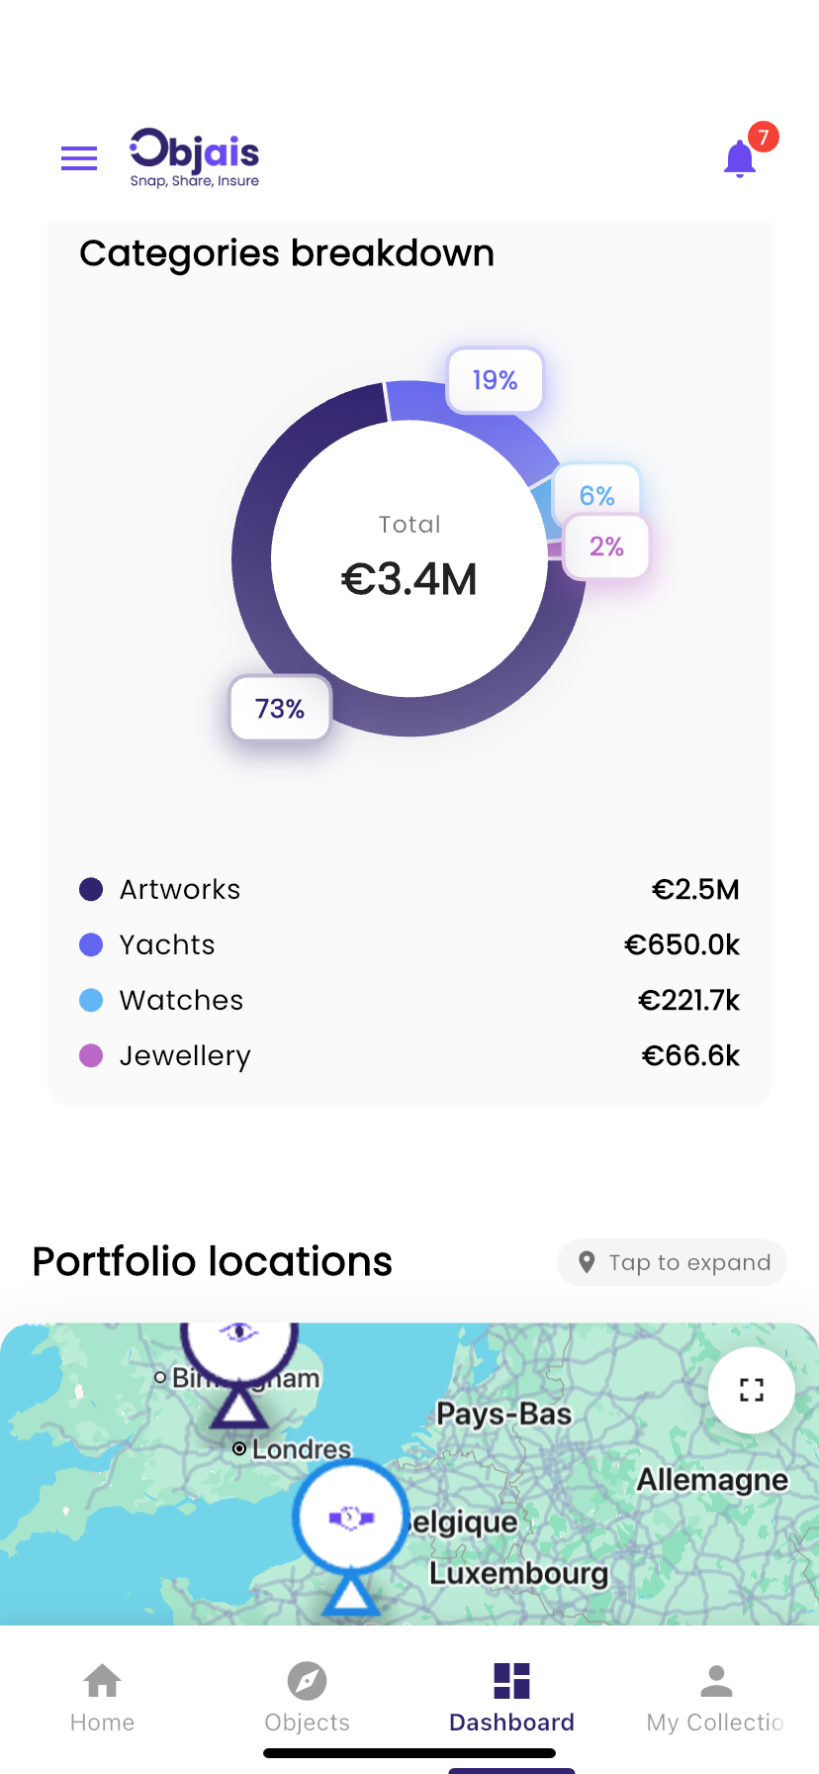Click the Total €3.4M donut center
This screenshot has height=1774, width=819.
409,558
